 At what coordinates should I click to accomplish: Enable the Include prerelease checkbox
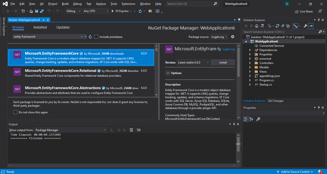tap(96, 37)
